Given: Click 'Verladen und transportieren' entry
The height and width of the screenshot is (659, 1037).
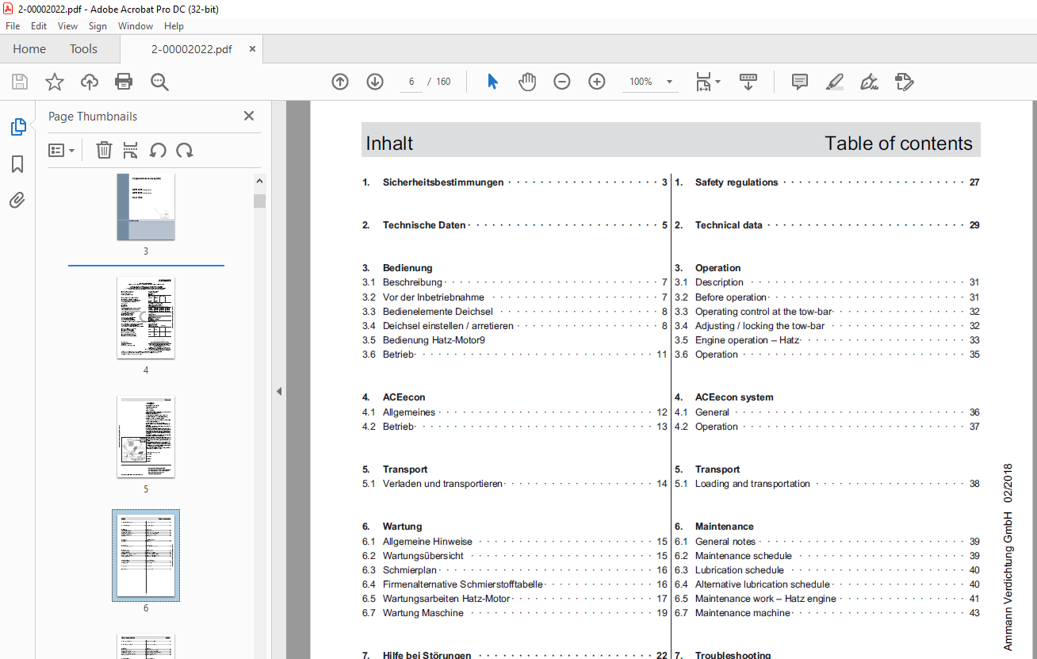Looking at the screenshot, I should point(443,484).
